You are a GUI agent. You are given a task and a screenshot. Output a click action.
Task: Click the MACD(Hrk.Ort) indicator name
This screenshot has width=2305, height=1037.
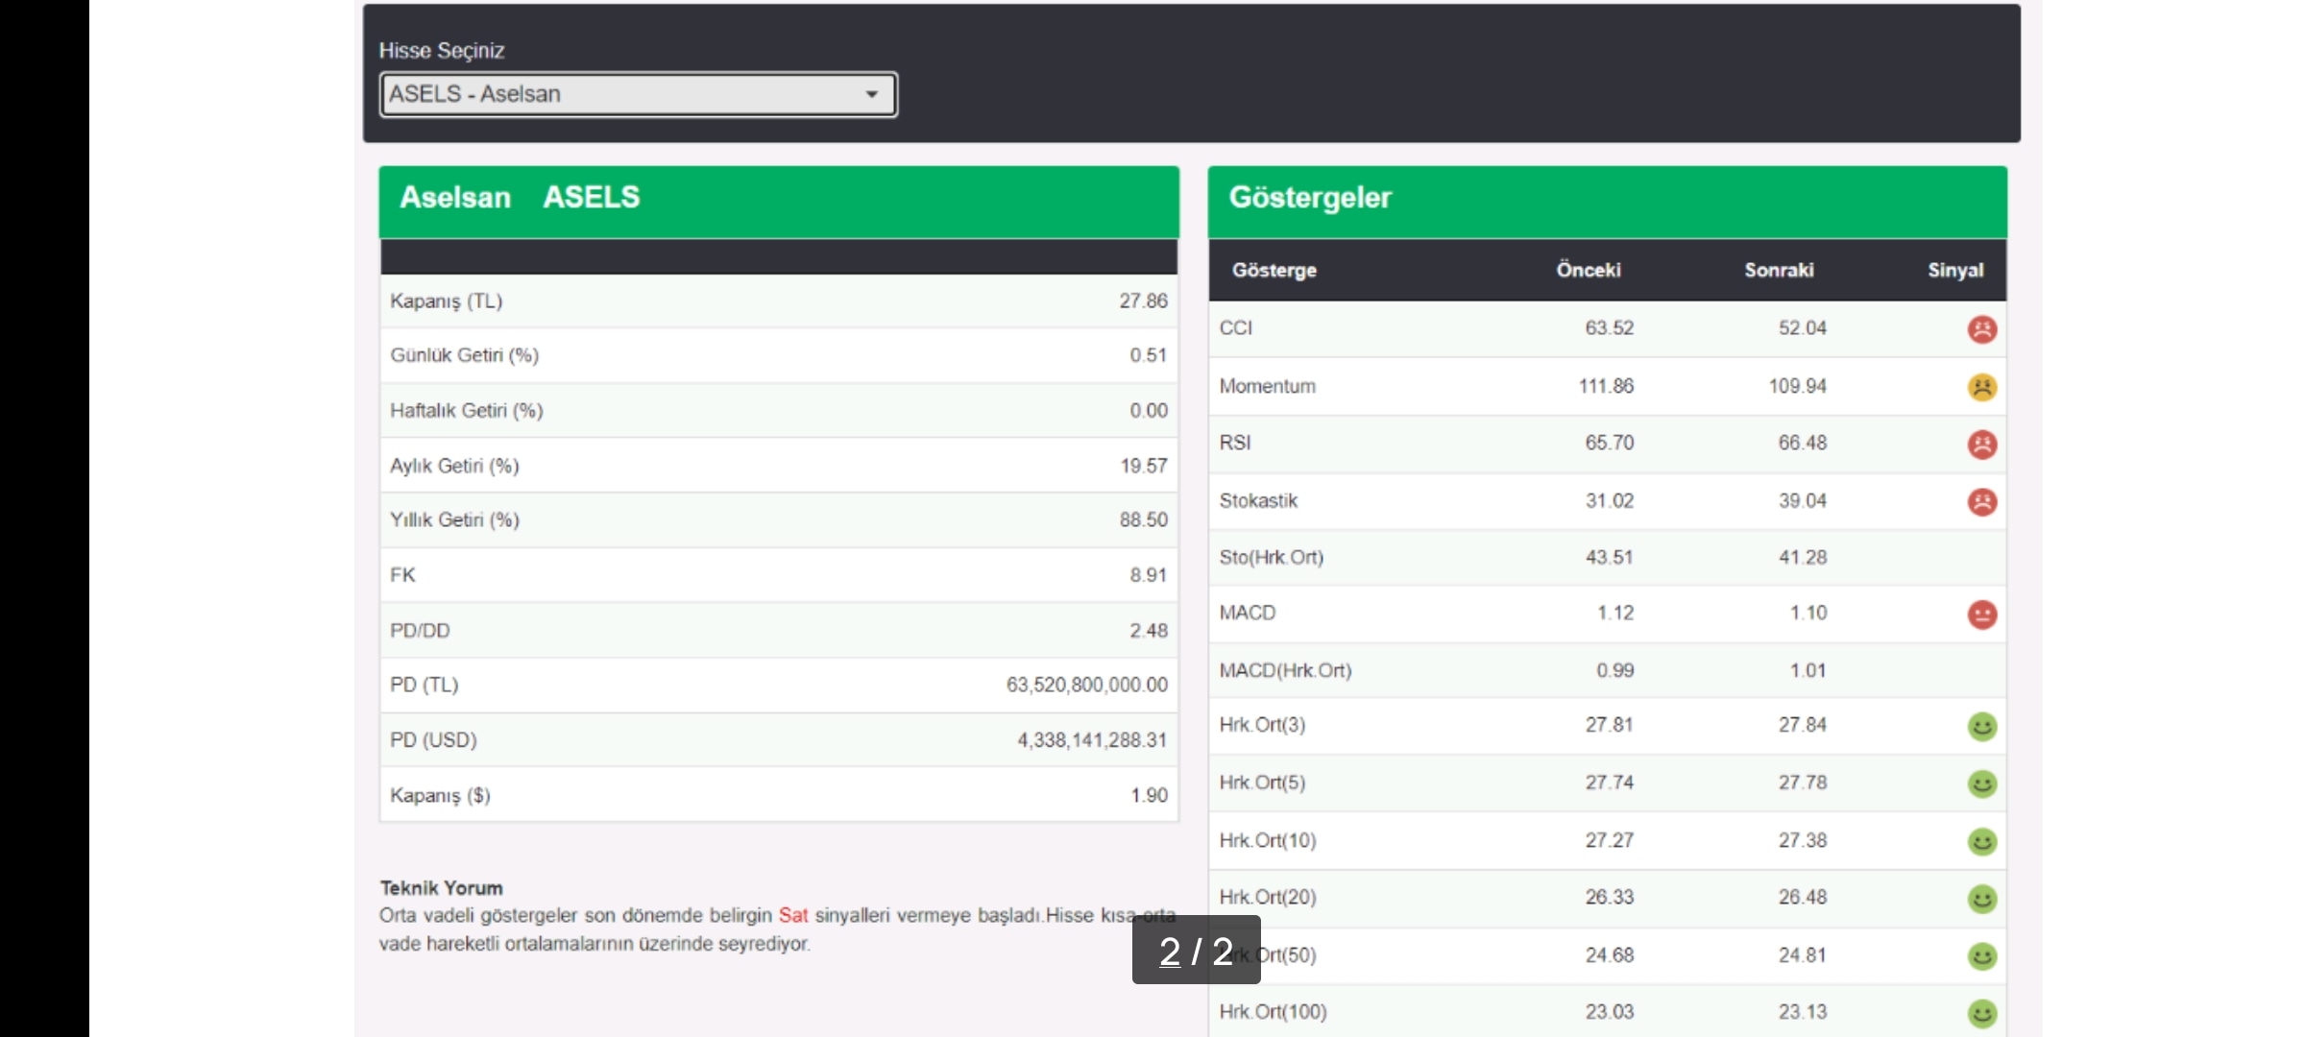pos(1285,670)
